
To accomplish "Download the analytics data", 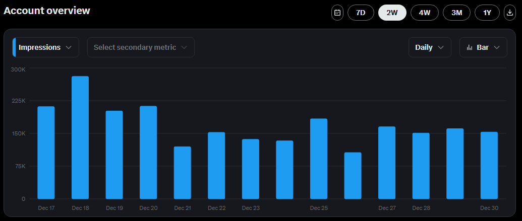I will (x=510, y=13).
